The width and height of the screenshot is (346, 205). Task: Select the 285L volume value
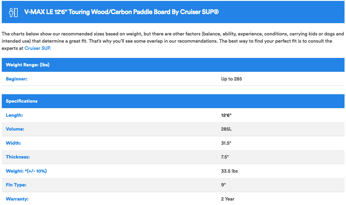(x=226, y=129)
